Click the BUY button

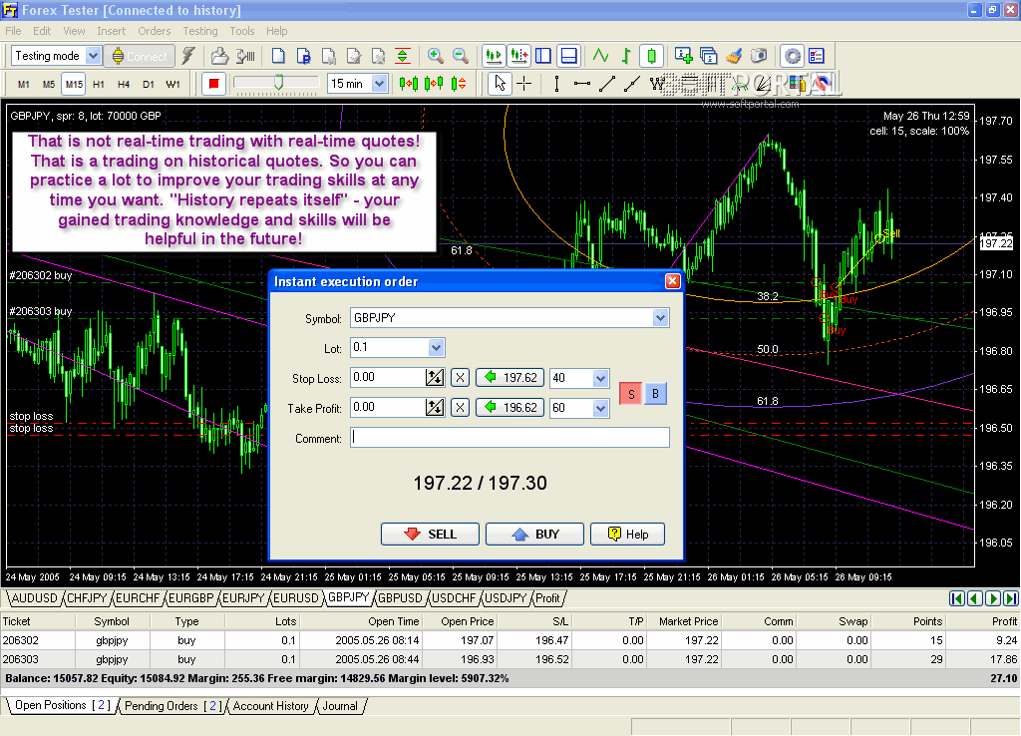tap(535, 535)
